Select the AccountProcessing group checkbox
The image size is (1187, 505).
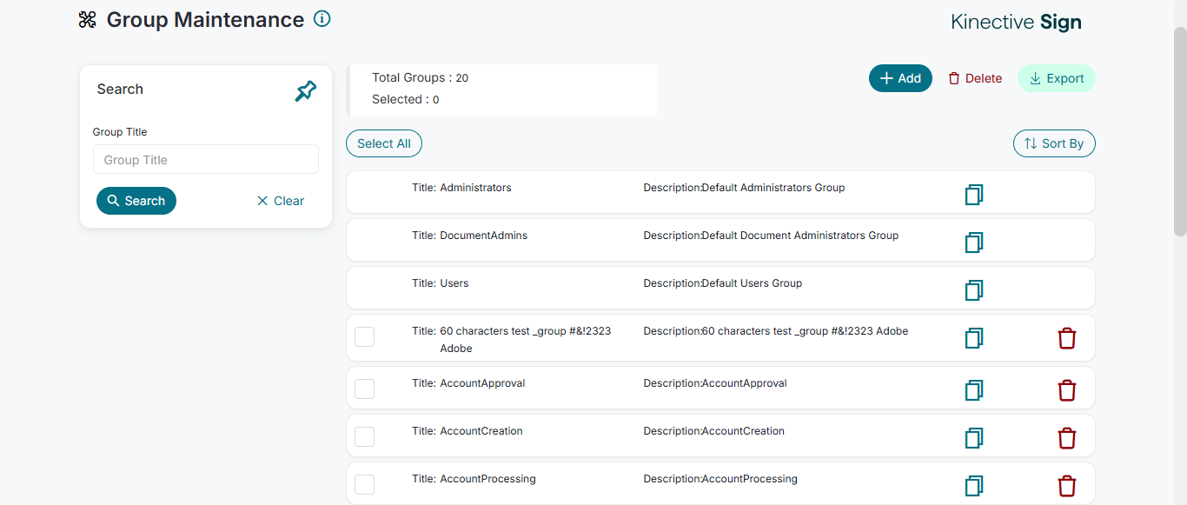[365, 484]
